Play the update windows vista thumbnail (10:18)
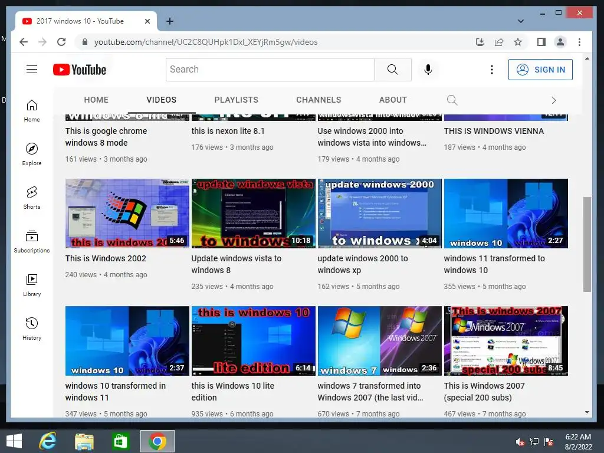604x453 pixels. (254, 214)
